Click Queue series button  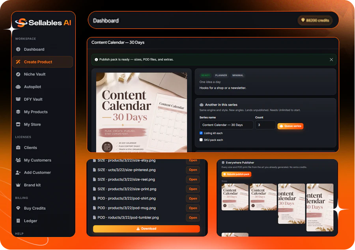290,126
